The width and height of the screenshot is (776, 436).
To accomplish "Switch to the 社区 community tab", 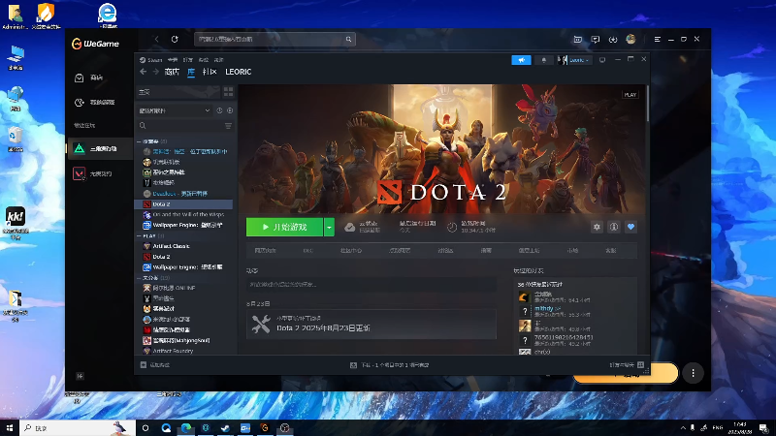I will pos(210,72).
